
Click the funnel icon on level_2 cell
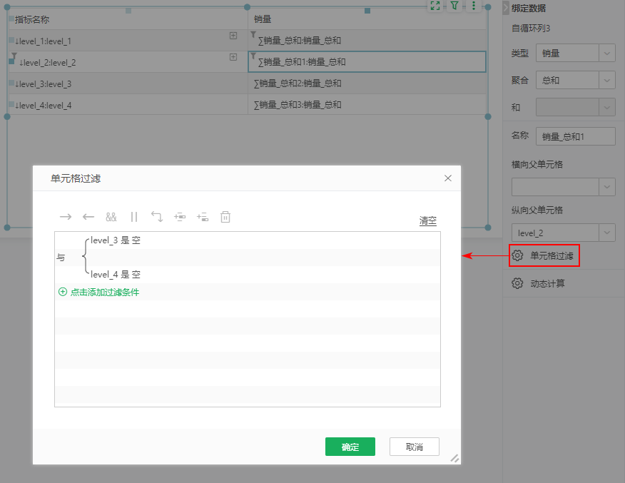click(14, 56)
